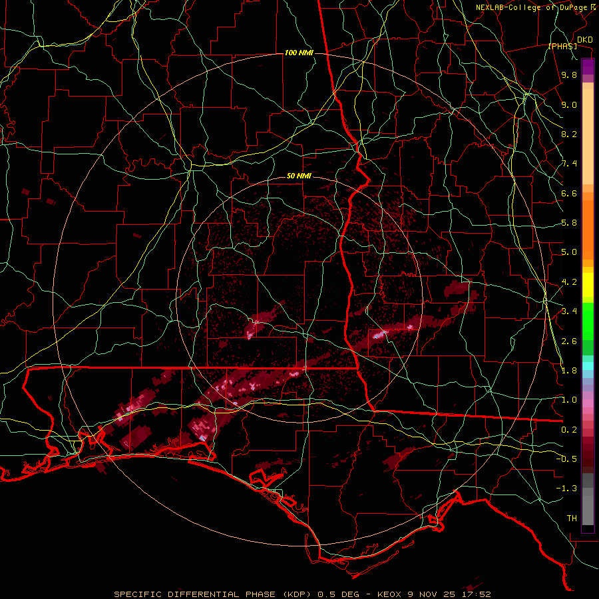Click the 8.2 scale value

[x=569, y=134]
